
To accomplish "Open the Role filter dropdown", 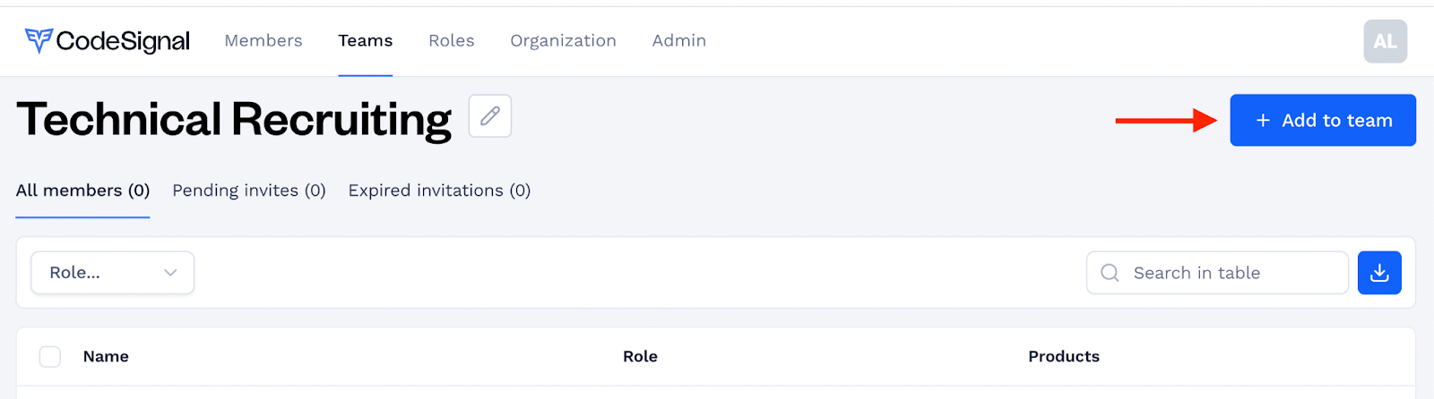I will [113, 273].
